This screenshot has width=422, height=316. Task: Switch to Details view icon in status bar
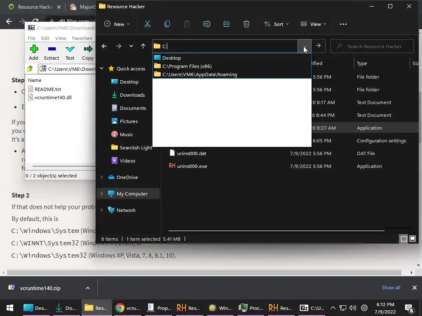(x=404, y=239)
